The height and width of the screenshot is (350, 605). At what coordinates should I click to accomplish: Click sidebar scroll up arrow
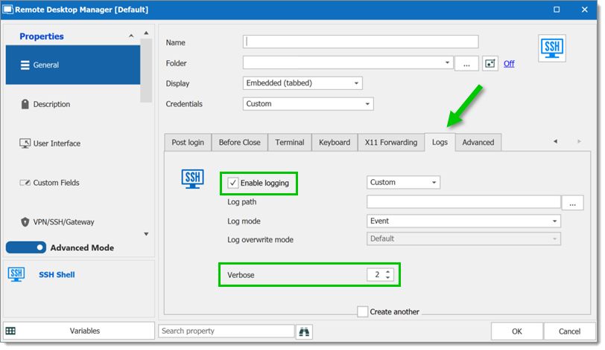pos(146,33)
